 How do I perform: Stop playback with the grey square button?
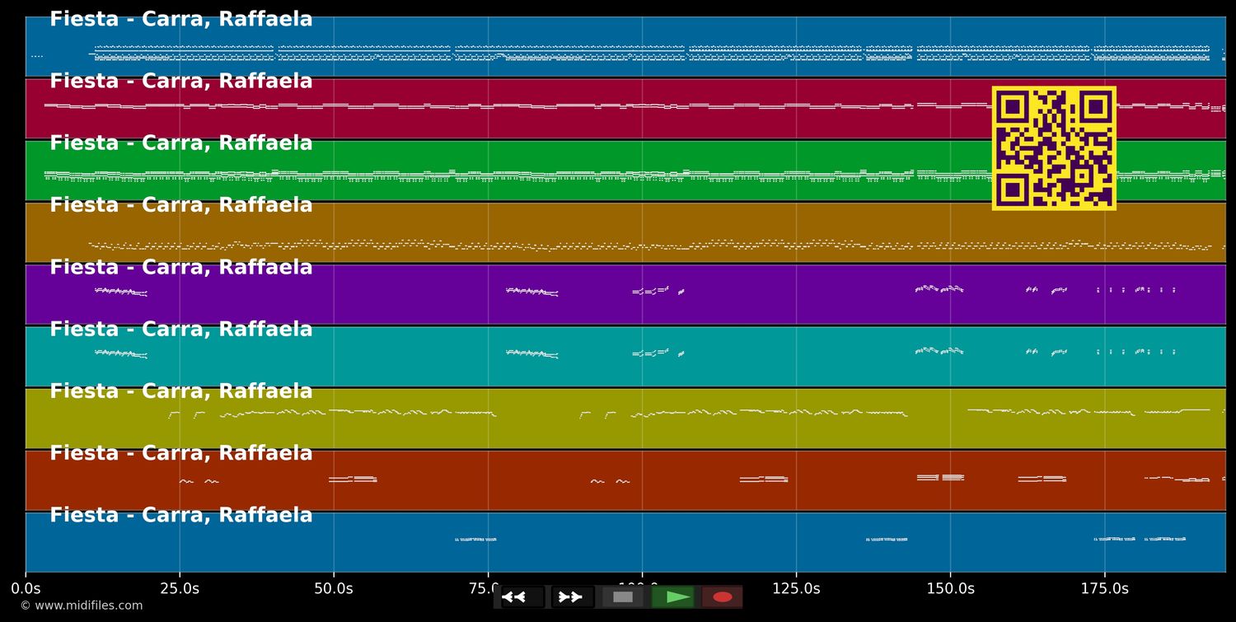[623, 597]
